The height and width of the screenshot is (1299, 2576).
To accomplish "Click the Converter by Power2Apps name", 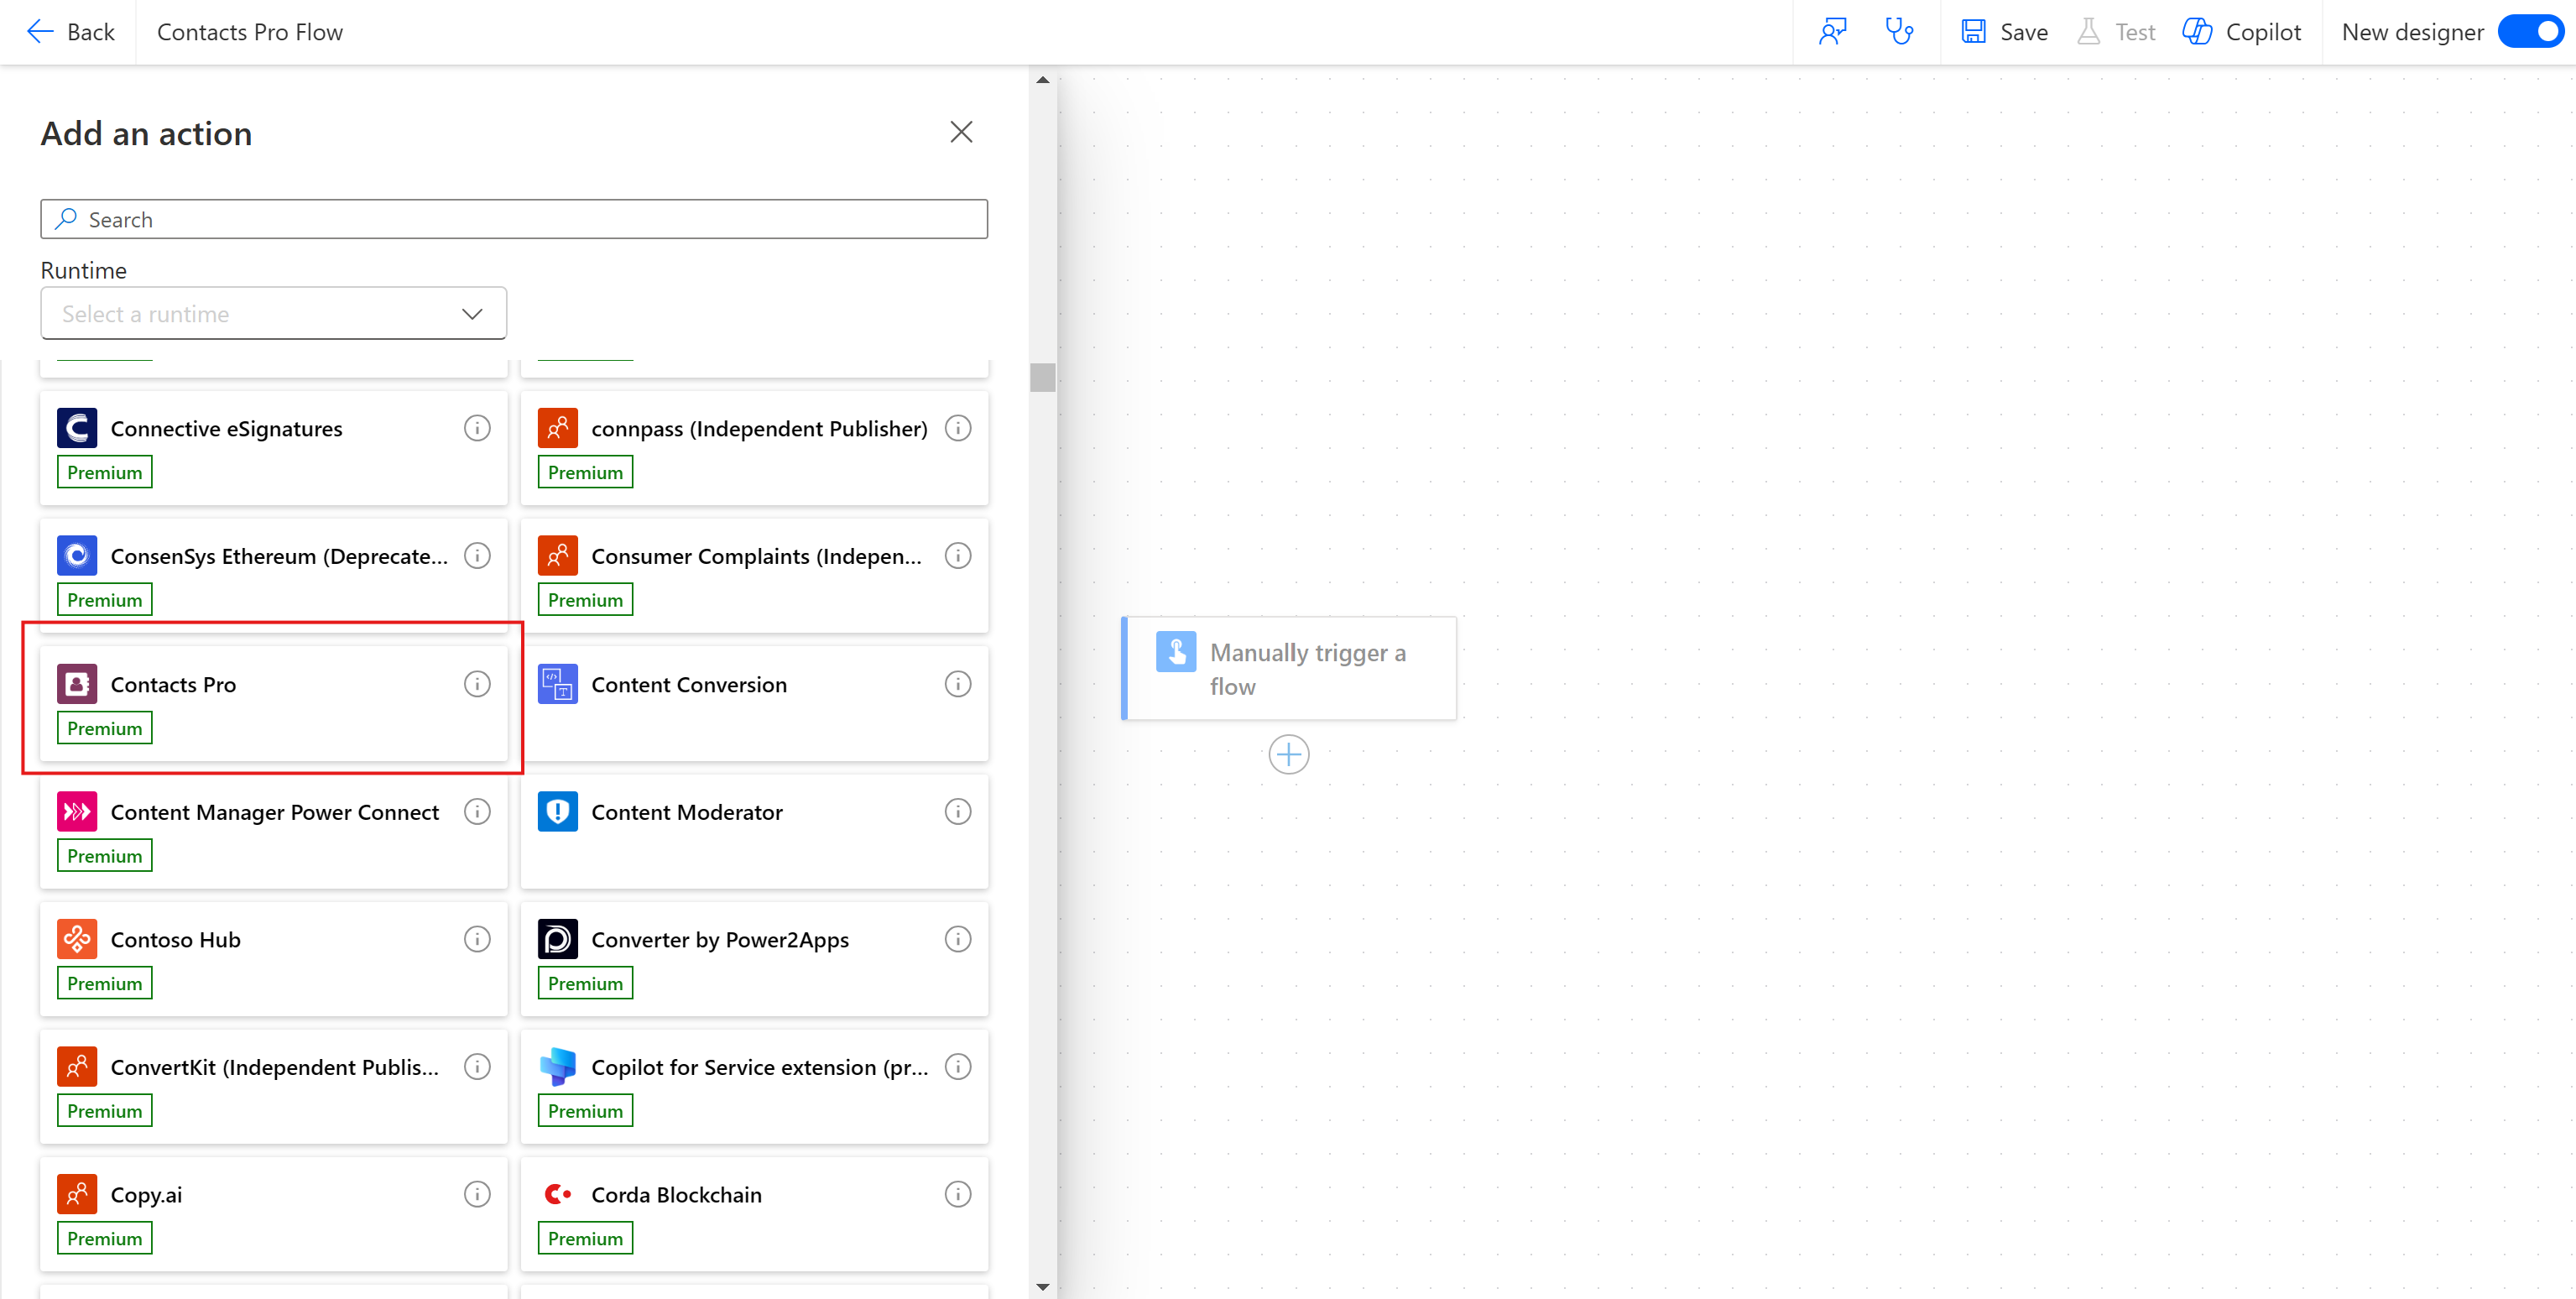I will point(720,940).
